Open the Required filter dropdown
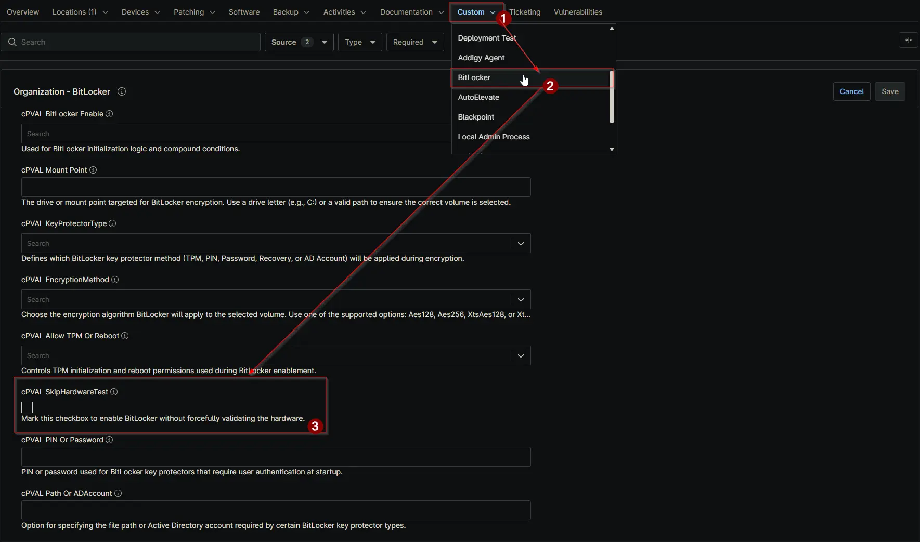Viewport: 920px width, 542px height. [414, 42]
